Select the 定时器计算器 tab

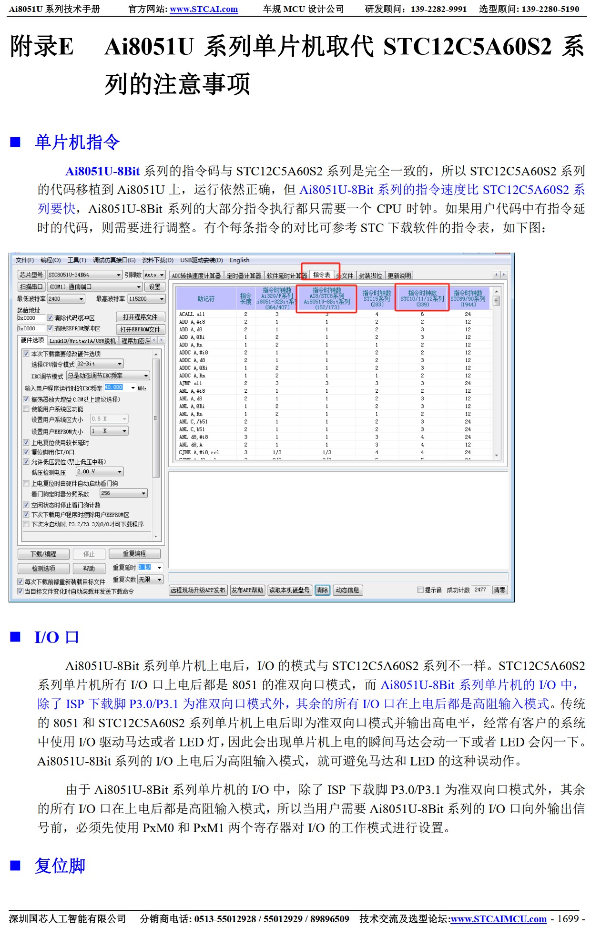(x=244, y=276)
